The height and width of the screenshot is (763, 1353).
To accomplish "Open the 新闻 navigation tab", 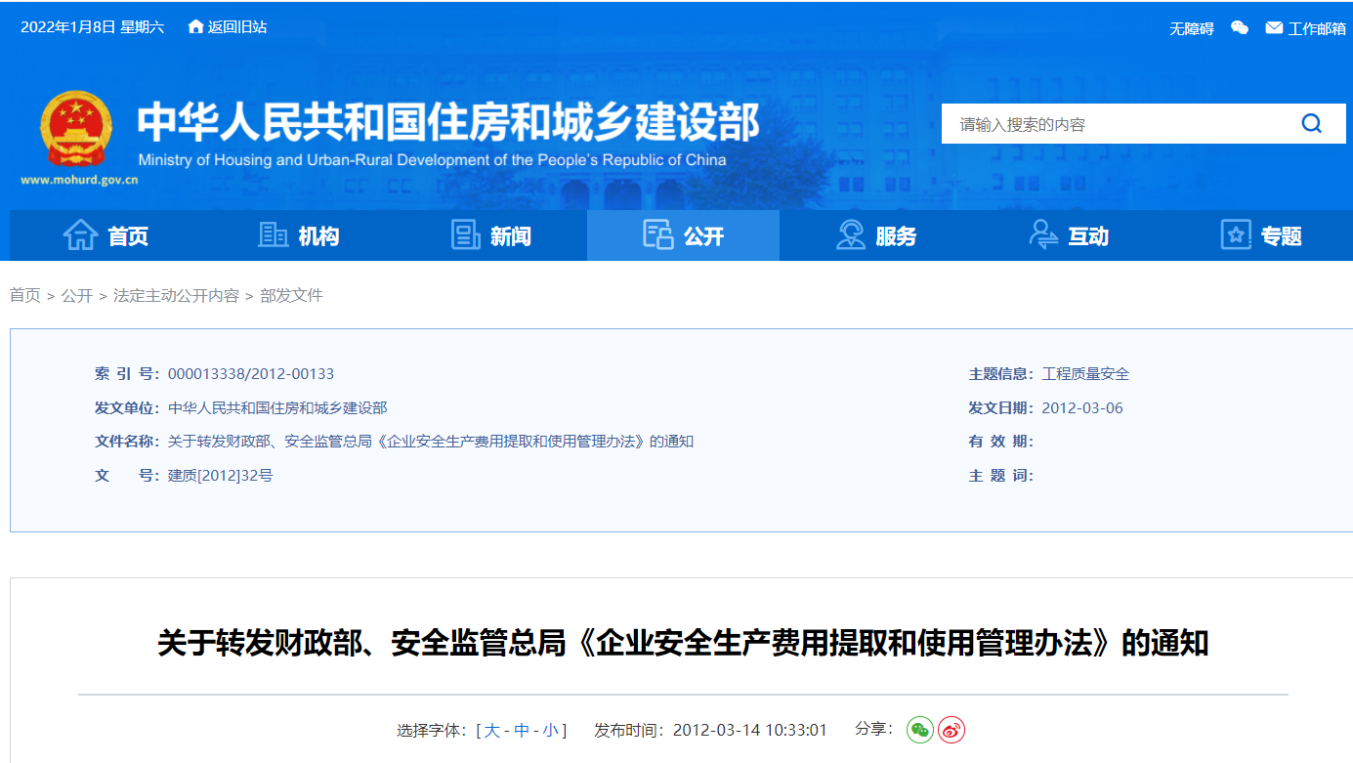I will click(x=490, y=235).
